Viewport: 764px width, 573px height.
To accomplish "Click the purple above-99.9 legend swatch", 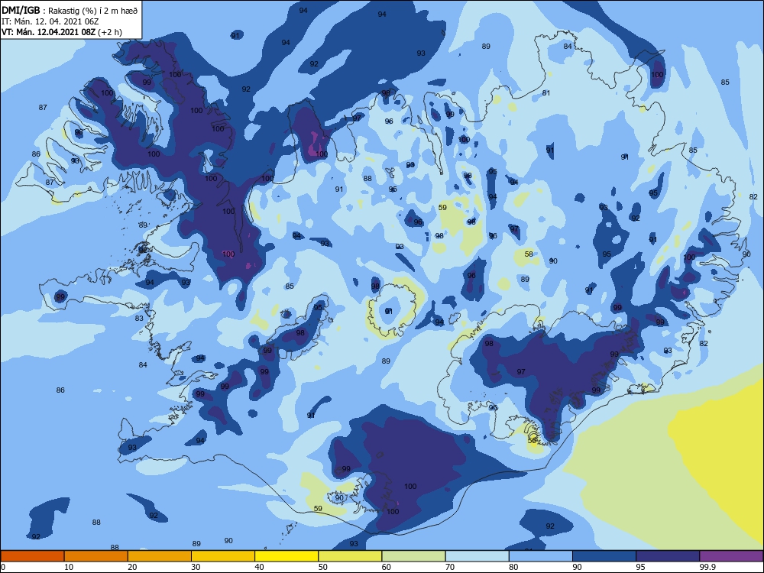I will coord(731,556).
